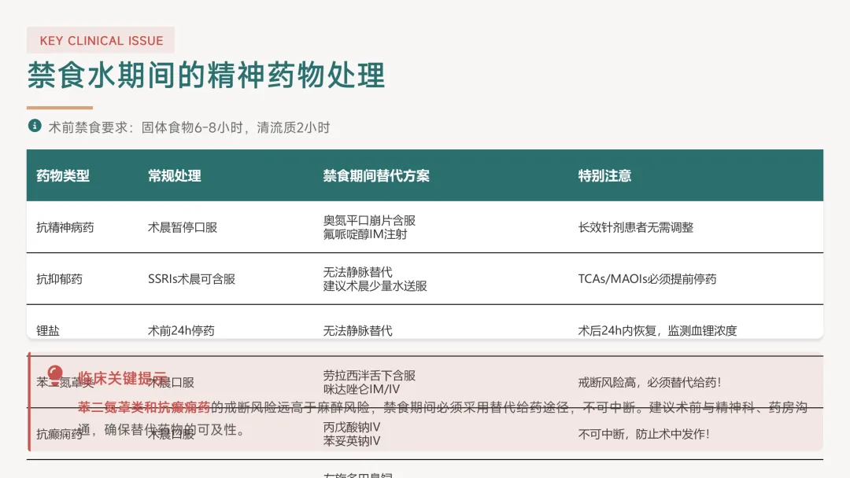Viewport: 850px width, 478px height.
Task: Click the 不可中断，防止术中发作！ cell
Action: 644,434
